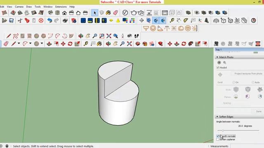Activate the Select arrow tool
This screenshot has width=264, height=148.
[94, 13]
